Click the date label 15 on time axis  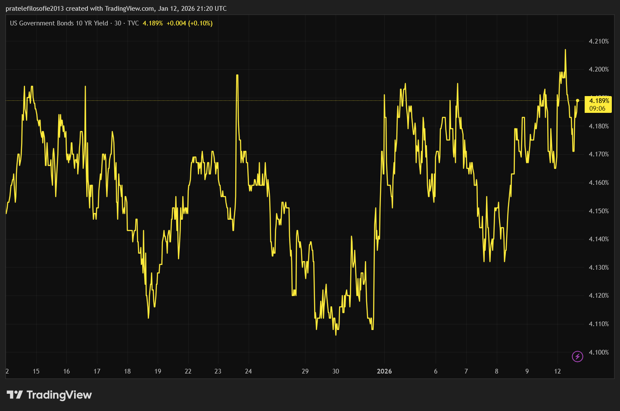pyautogui.click(x=36, y=371)
